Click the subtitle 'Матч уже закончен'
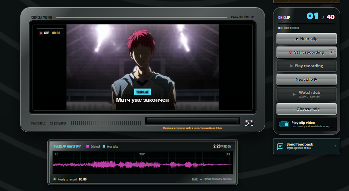Screen dimensions: 349x191 (x=142, y=100)
